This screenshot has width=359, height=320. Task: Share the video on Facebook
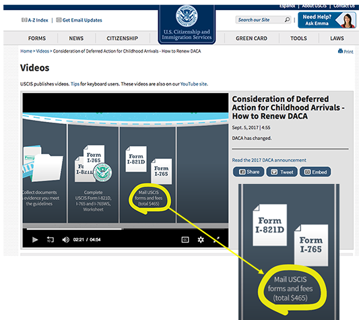tap(249, 172)
